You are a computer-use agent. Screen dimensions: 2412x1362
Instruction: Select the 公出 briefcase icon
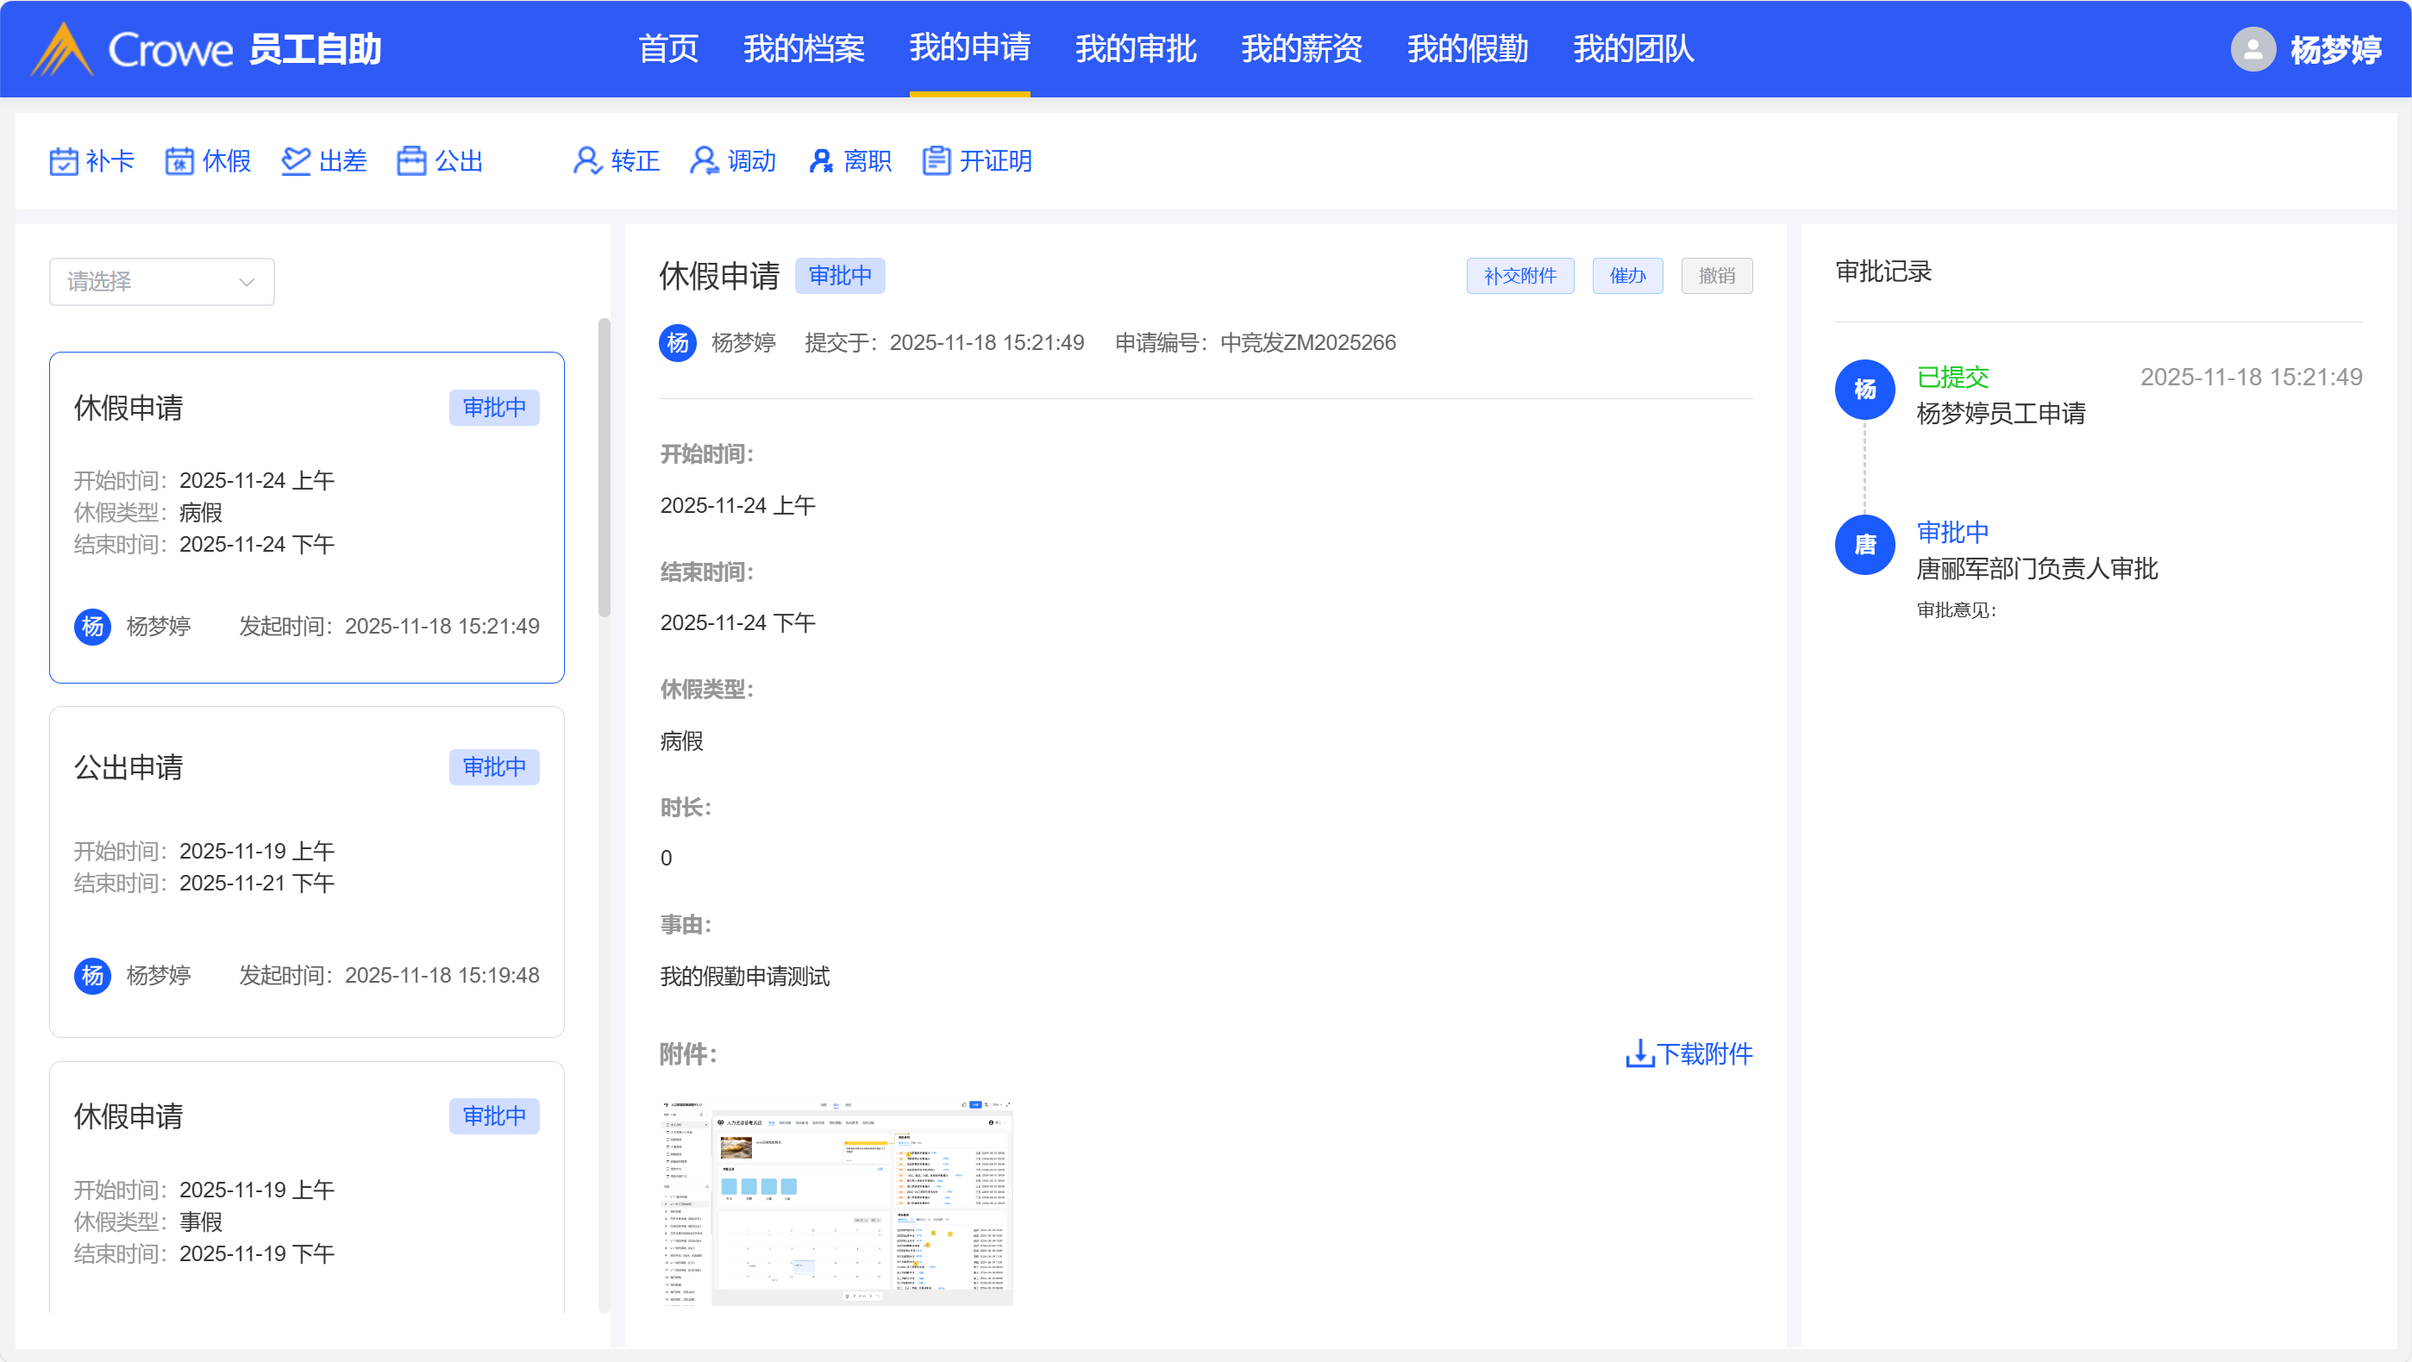[x=411, y=161]
